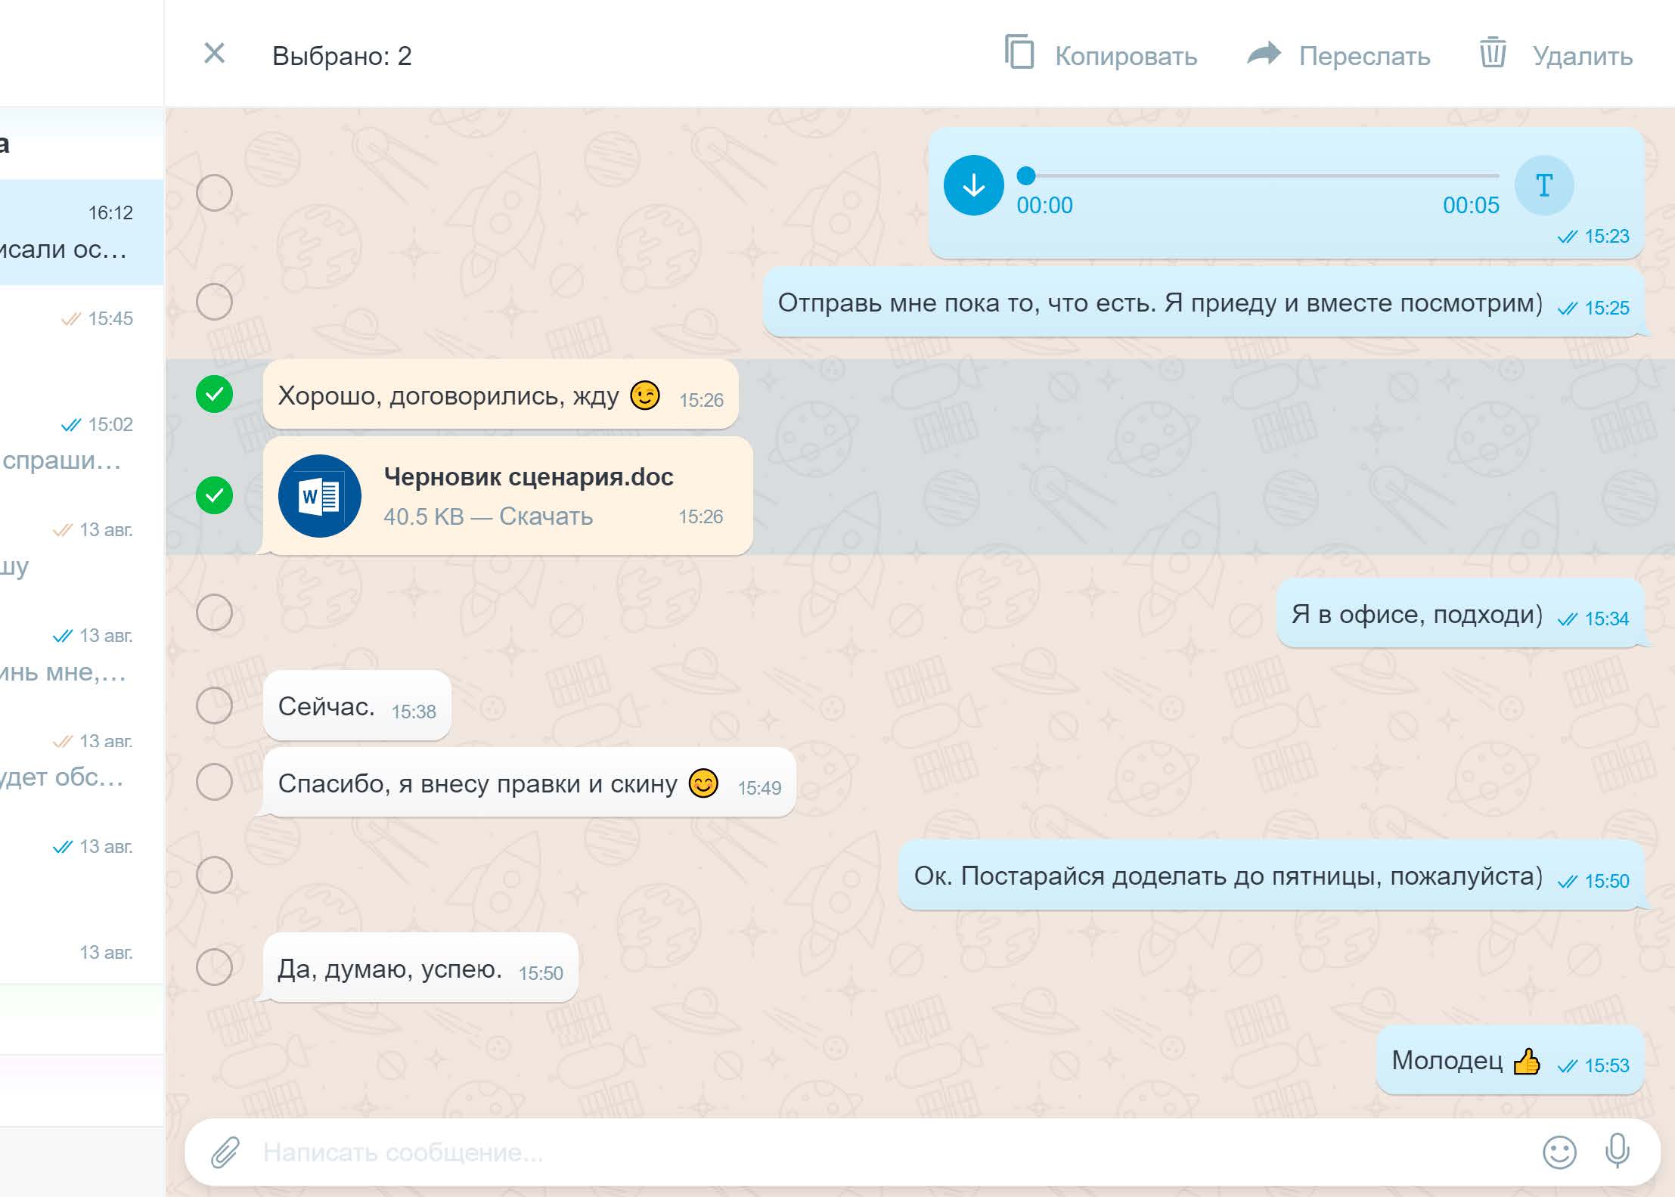Uncheck the Черновик сценария.doc file message
The width and height of the screenshot is (1675, 1197).
coord(215,496)
